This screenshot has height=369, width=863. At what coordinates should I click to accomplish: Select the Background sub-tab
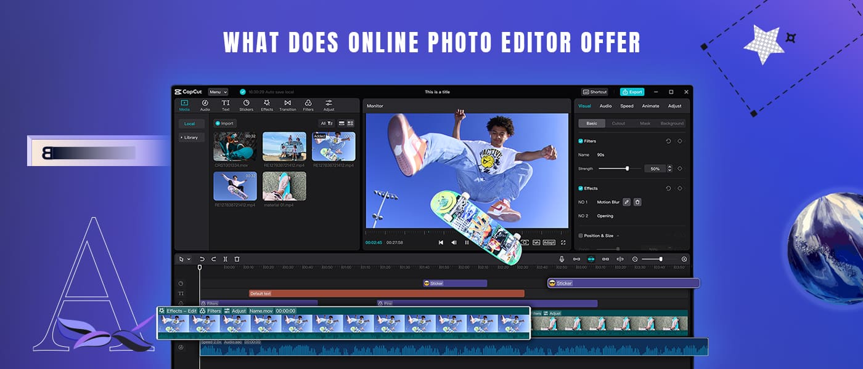672,124
